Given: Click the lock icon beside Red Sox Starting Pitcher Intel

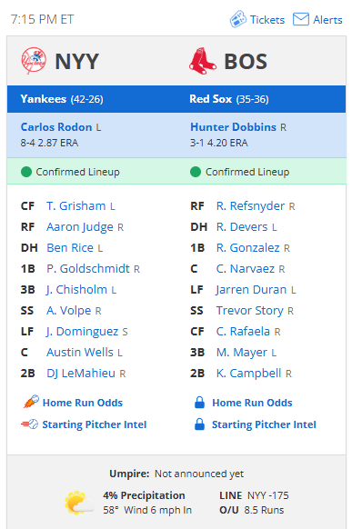Looking at the screenshot, I should [x=199, y=424].
